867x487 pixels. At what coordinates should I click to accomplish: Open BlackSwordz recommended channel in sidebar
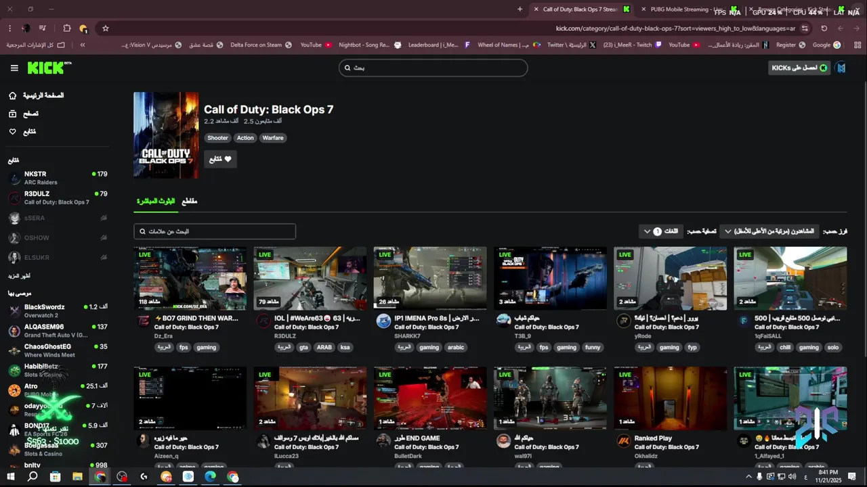[x=58, y=310]
